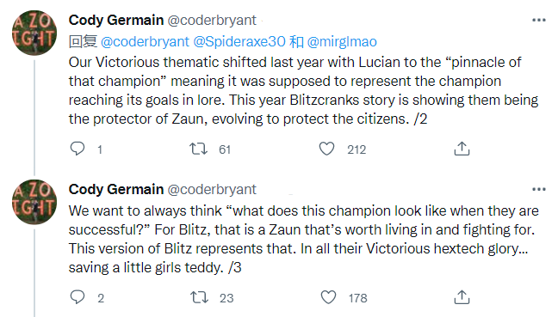Click Cody Germain's name on first tweet
558x317 pixels.
click(116, 21)
